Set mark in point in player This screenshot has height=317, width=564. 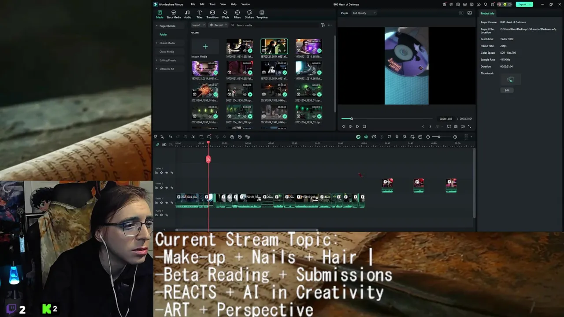(423, 126)
